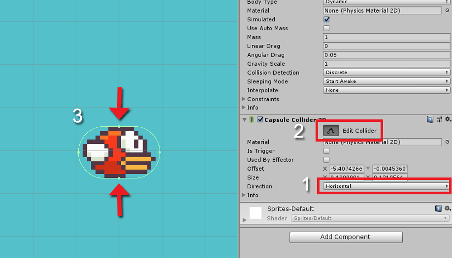
Task: Click the Edit Collider label
Action: pos(359,131)
